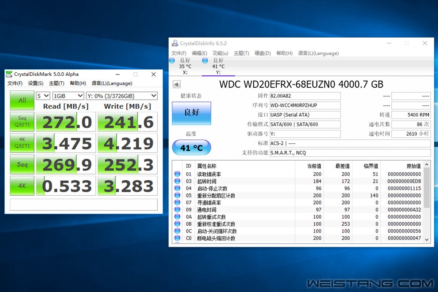Click the status orb for attribute 0B

[x=177, y=224]
